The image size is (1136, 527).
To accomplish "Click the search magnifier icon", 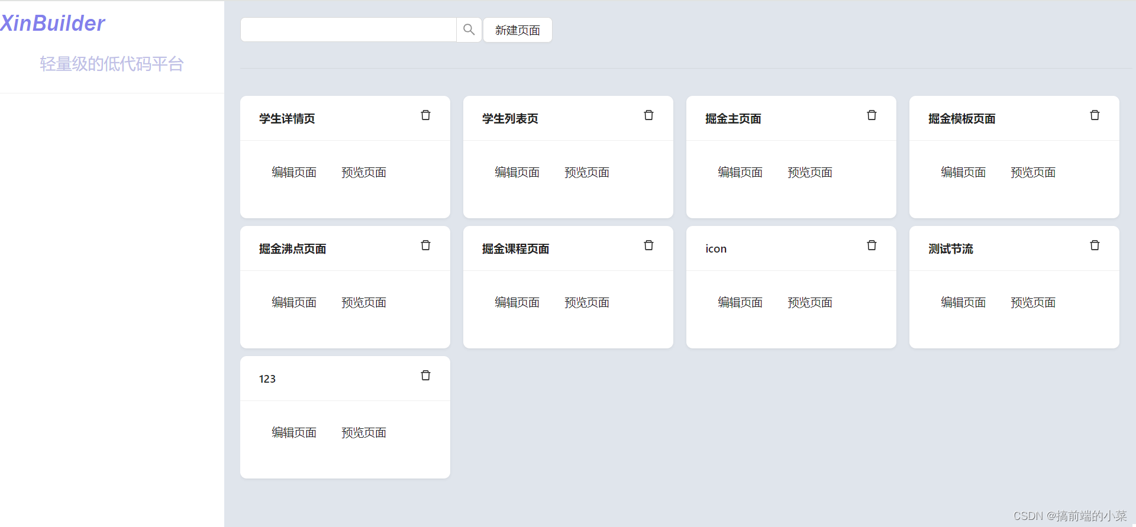I will click(x=469, y=30).
